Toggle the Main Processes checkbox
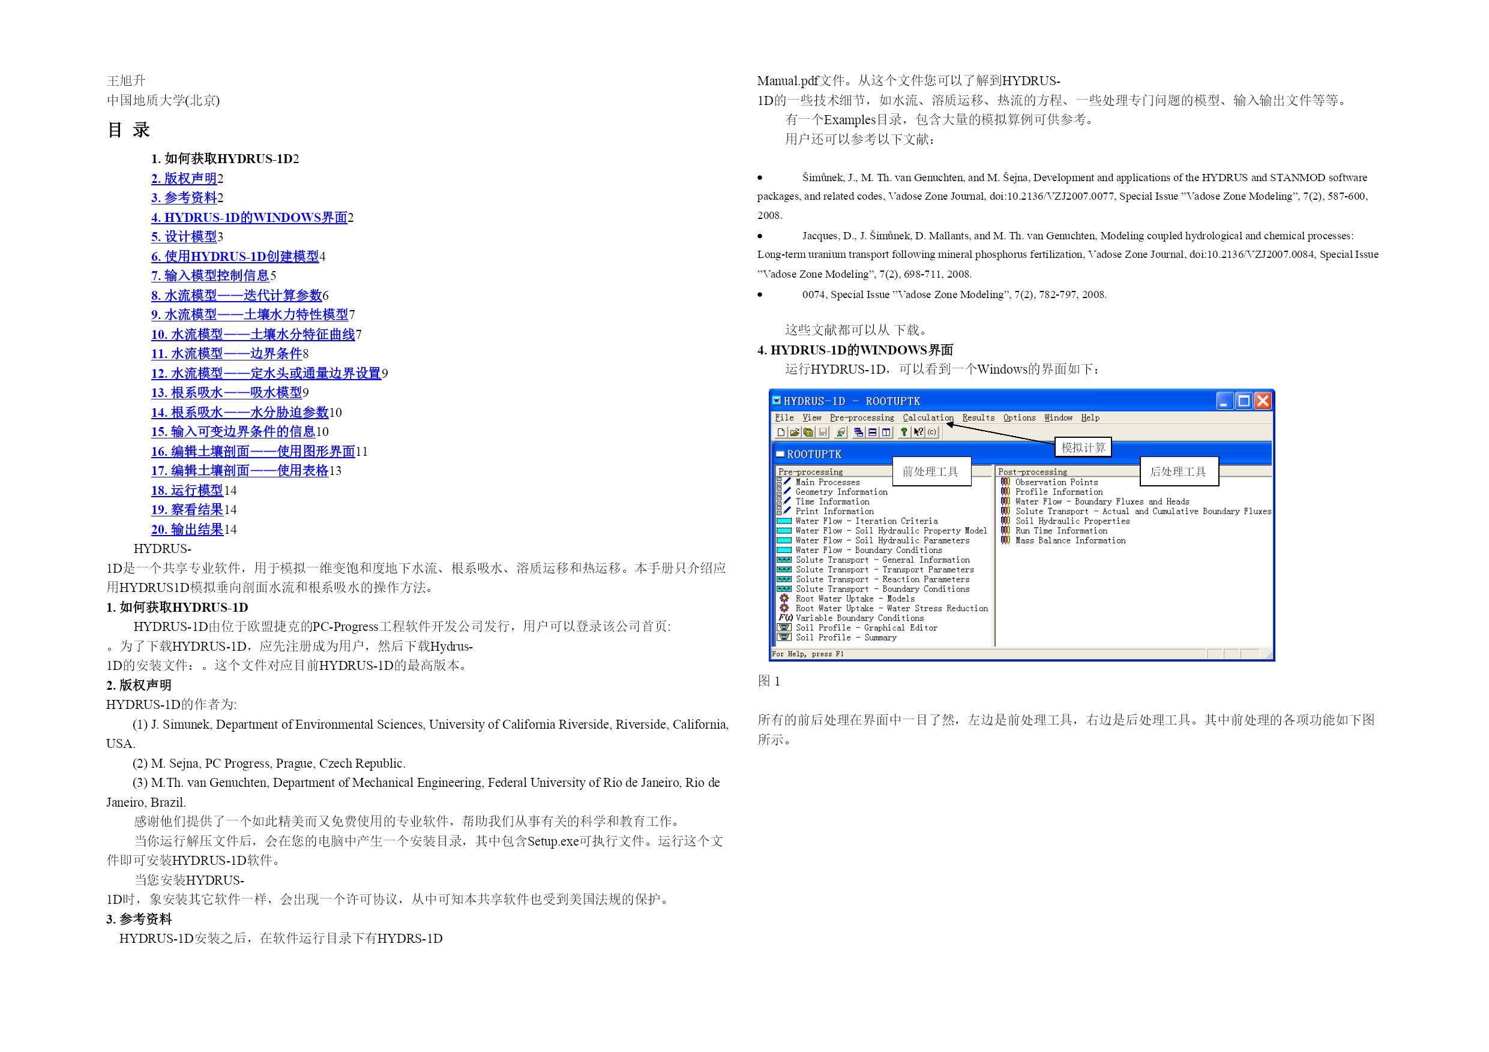 point(779,482)
